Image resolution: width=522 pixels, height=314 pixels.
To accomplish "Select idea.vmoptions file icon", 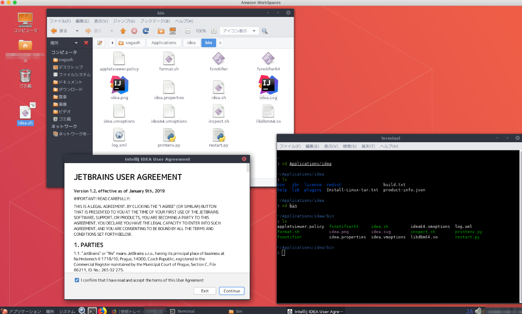I will [x=119, y=110].
